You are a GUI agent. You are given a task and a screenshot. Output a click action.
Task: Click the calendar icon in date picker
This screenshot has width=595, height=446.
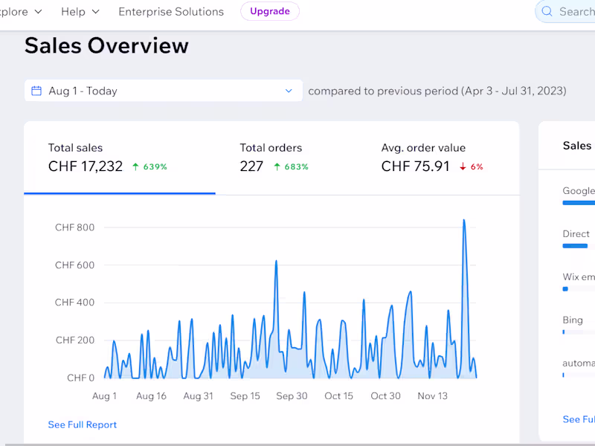(36, 91)
